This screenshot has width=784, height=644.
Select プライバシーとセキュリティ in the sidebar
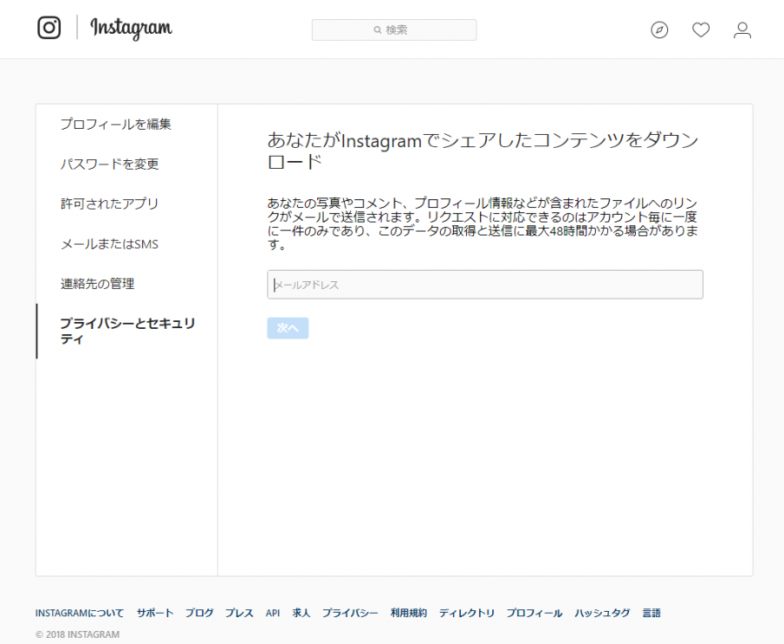[x=127, y=331]
